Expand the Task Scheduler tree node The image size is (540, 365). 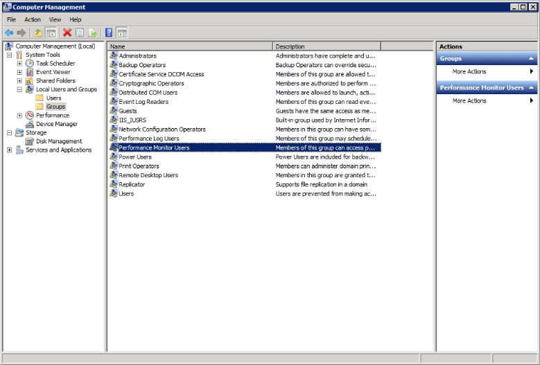click(19, 63)
